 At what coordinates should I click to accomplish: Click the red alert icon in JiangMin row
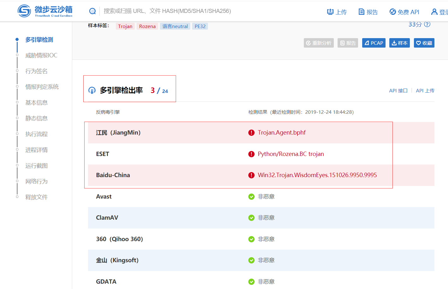[251, 133]
